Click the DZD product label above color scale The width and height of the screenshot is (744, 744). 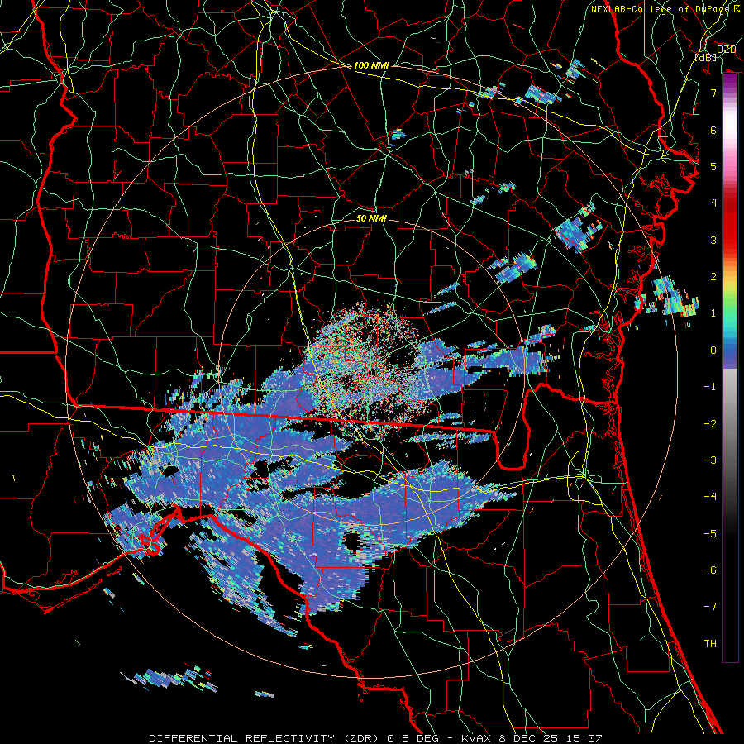(726, 50)
